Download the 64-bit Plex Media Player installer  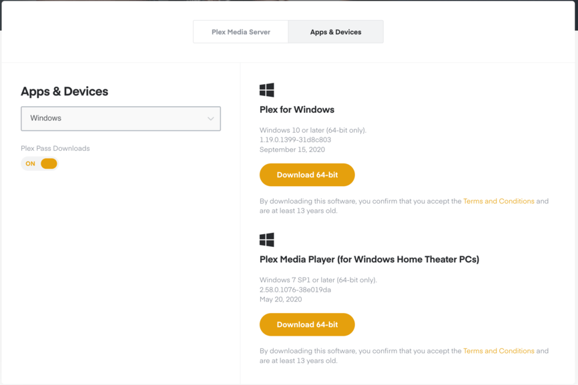pyautogui.click(x=307, y=325)
